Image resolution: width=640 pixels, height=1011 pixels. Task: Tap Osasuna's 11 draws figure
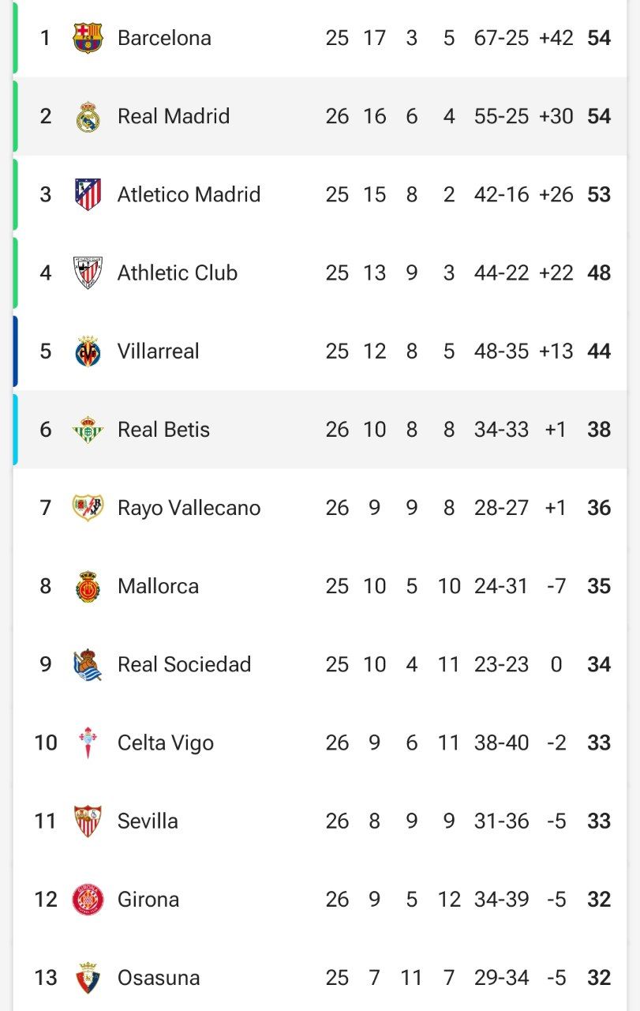pyautogui.click(x=411, y=977)
